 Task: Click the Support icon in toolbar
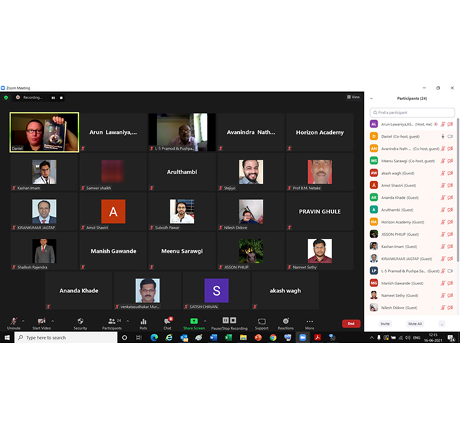262,321
